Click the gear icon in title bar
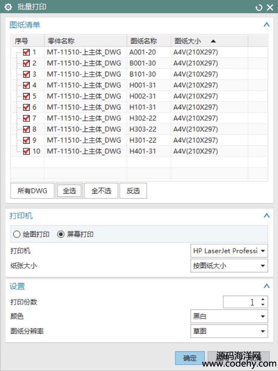Viewport: 278px width, 371px height. 8,7
